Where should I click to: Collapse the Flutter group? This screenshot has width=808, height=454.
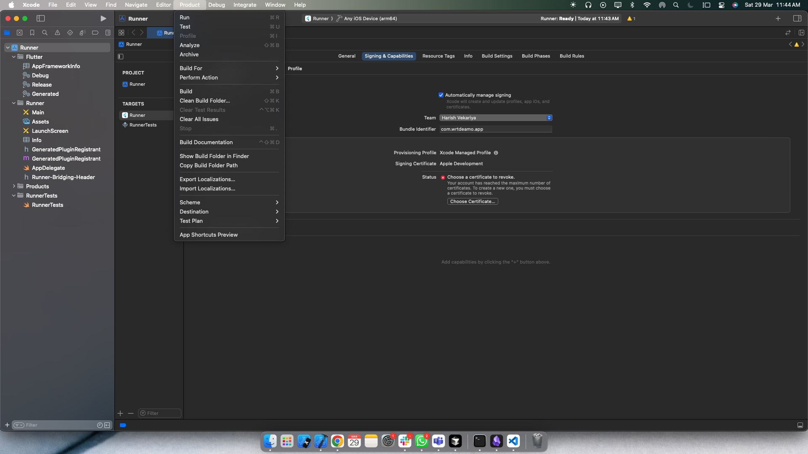(14, 57)
